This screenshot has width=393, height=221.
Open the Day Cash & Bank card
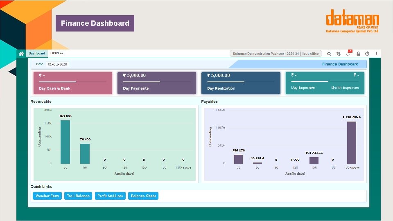[x=73, y=83]
